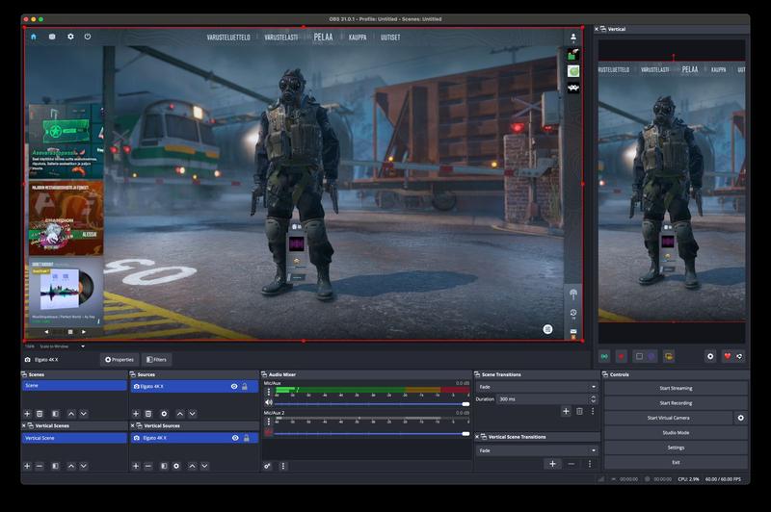Click the Start Streaming button
This screenshot has width=771, height=512.
tap(676, 388)
